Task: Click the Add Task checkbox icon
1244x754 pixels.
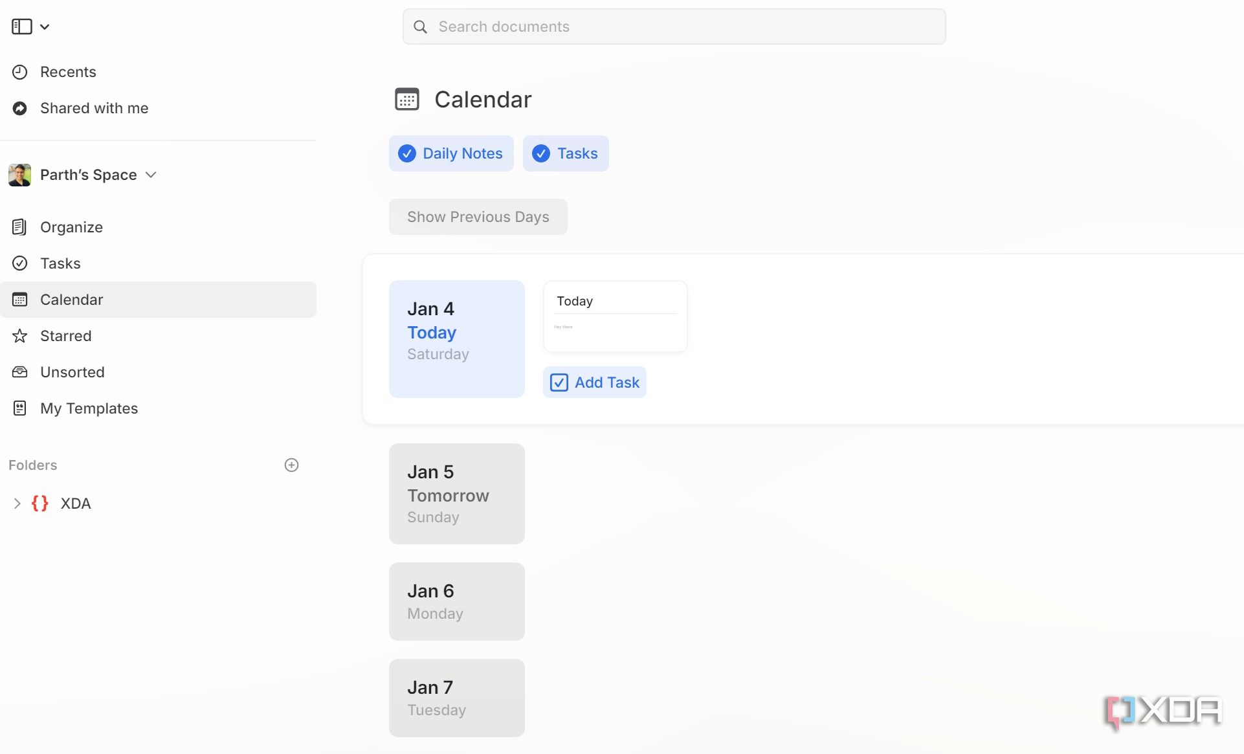Action: coord(558,383)
